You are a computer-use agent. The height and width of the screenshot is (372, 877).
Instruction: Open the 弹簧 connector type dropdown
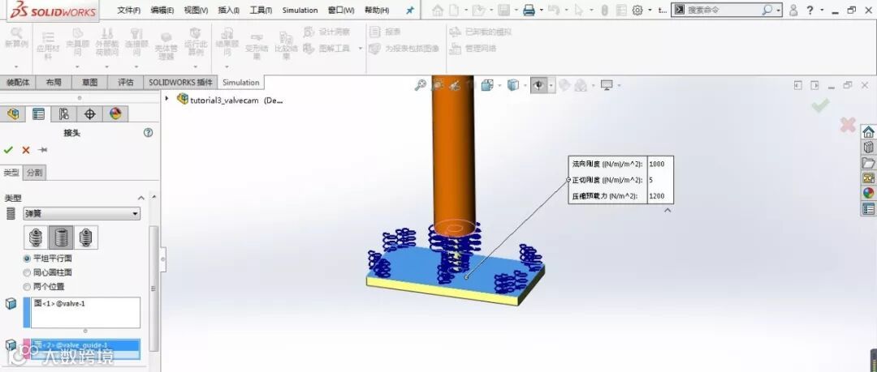pos(82,213)
